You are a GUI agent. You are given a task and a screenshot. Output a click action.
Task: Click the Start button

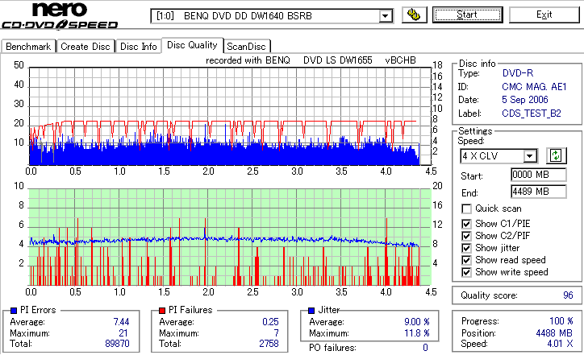click(467, 14)
